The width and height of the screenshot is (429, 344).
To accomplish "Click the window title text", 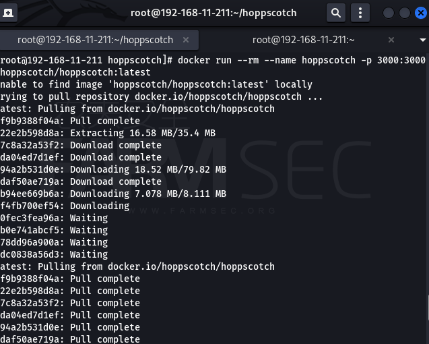I will point(213,13).
